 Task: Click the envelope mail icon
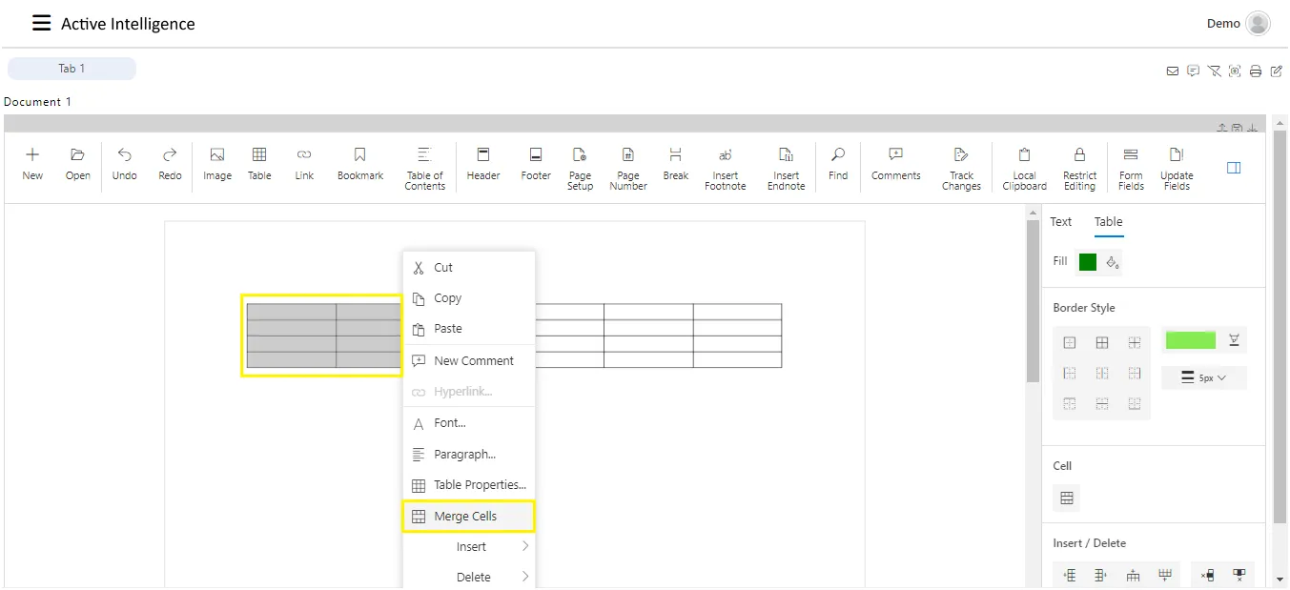pos(1173,71)
